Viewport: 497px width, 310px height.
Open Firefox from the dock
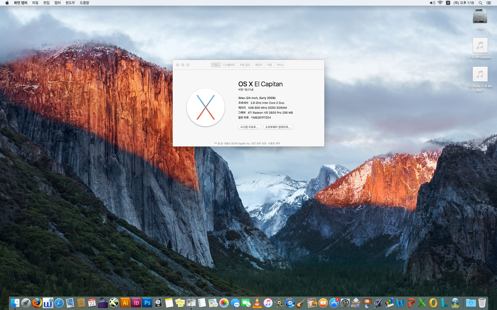tap(37, 303)
